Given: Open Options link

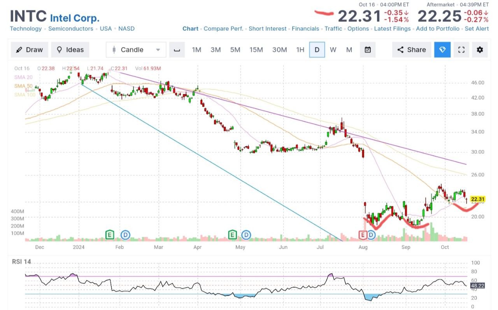Looking at the screenshot, I should click(358, 29).
